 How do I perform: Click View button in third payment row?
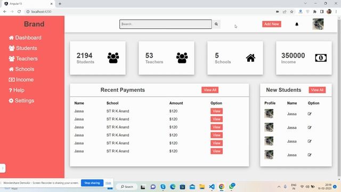[216, 127]
